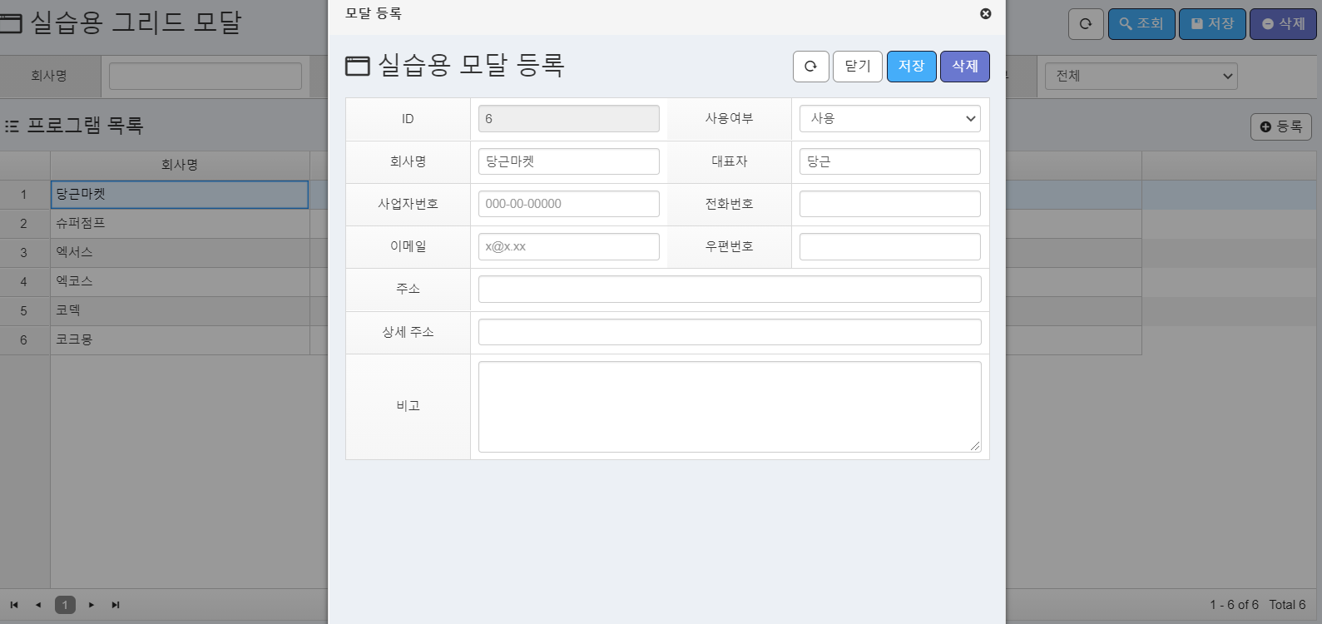1322x624 pixels.
Task: Click the blue 저장 button in the modal
Action: pyautogui.click(x=911, y=67)
